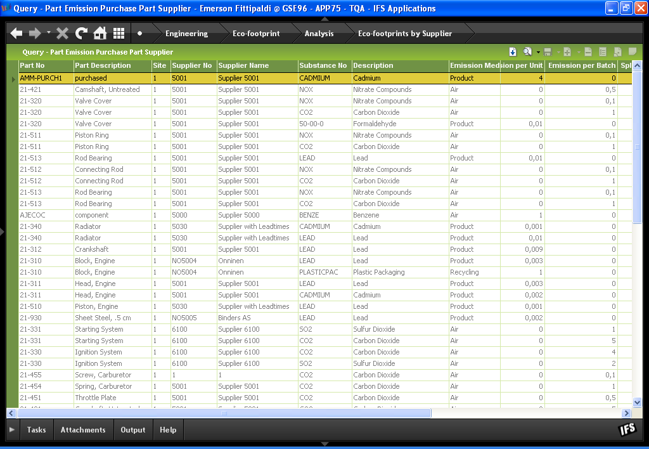Sort by Part Description column header
Viewport: 649px width, 449px height.
pyautogui.click(x=113, y=65)
